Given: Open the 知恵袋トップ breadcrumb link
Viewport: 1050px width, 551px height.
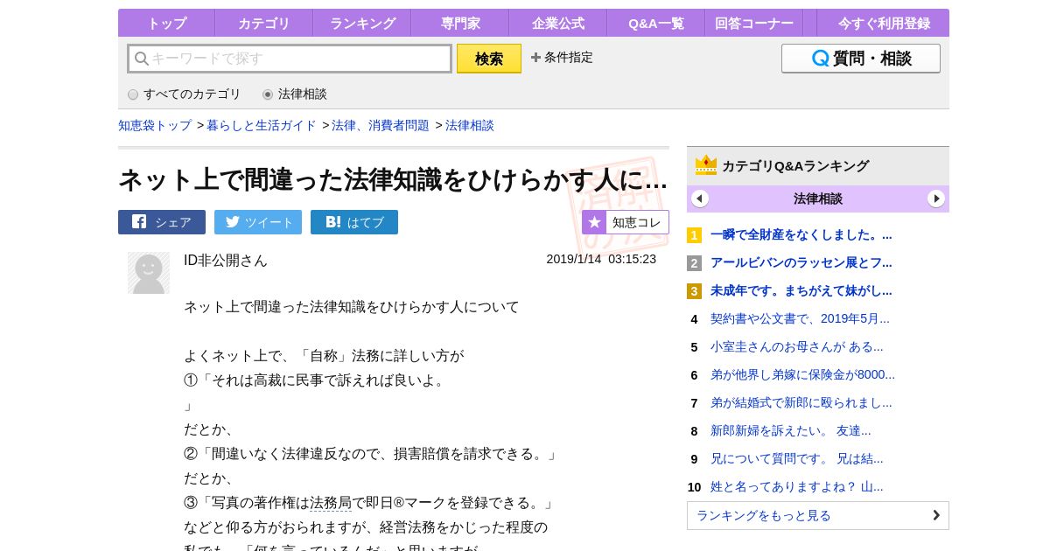Looking at the screenshot, I should pos(155,125).
